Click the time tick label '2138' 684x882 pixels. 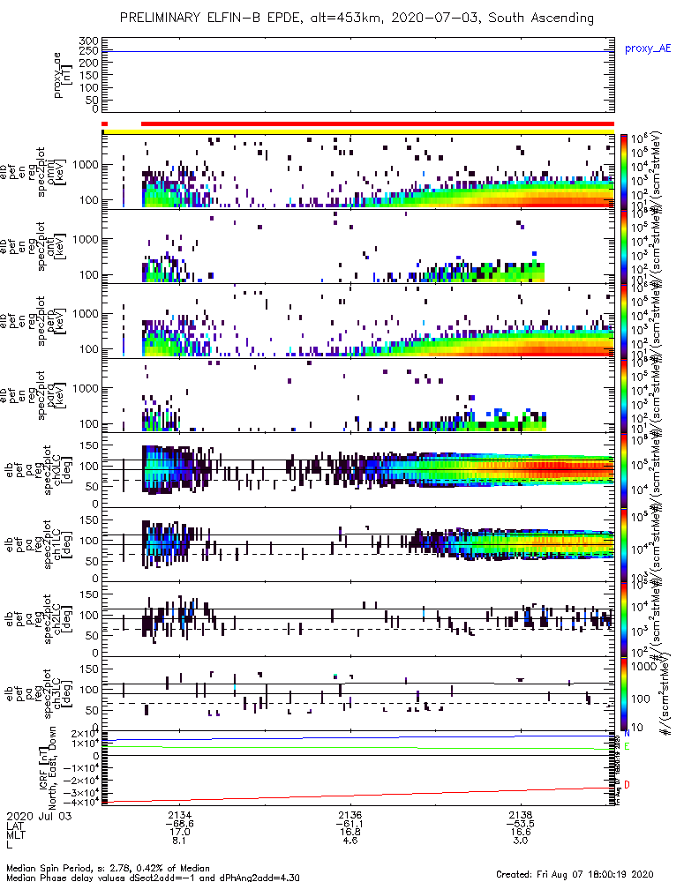click(521, 815)
